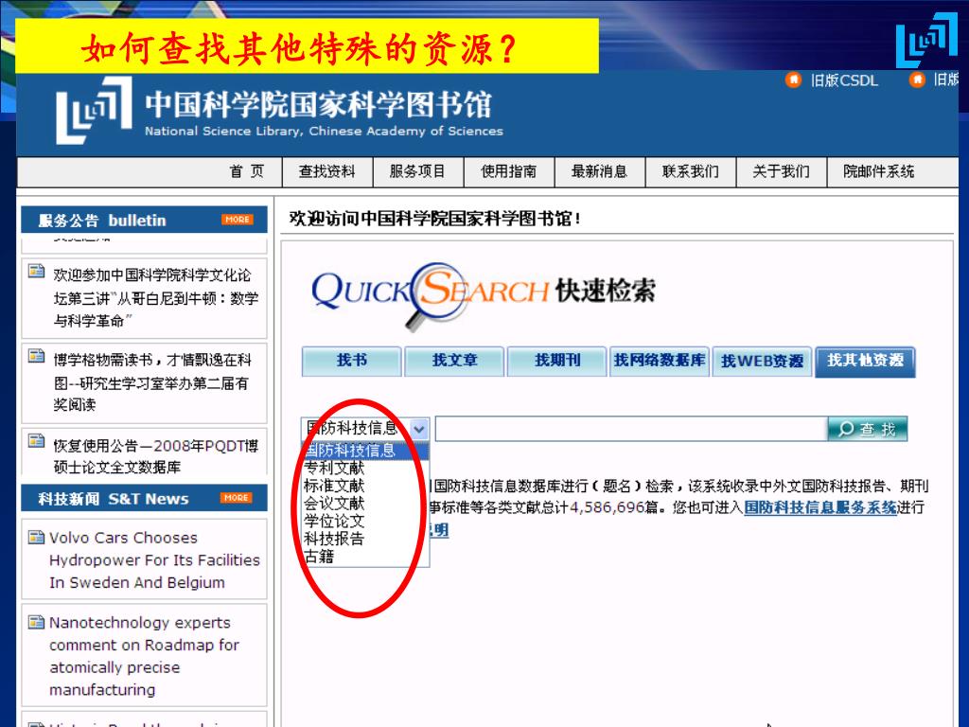Click into the quick search text field
969x727 pixels.
(631, 429)
